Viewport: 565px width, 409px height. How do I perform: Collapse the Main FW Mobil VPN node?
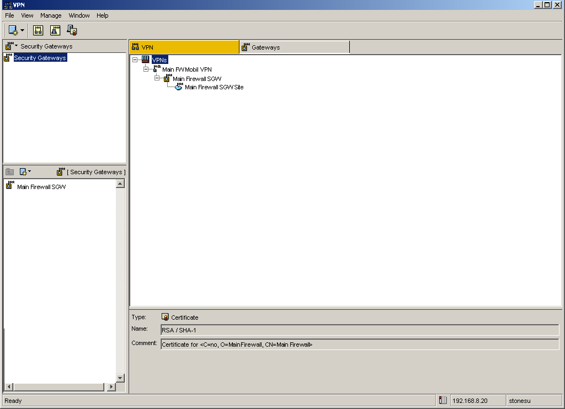[x=146, y=69]
